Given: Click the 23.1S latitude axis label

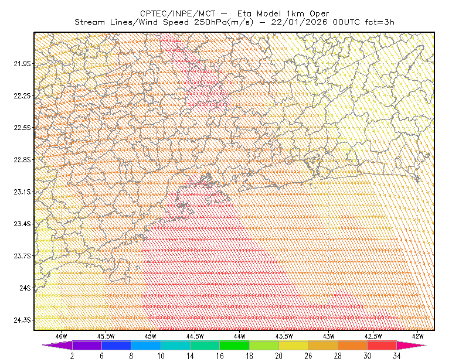Looking at the screenshot, I should [22, 192].
